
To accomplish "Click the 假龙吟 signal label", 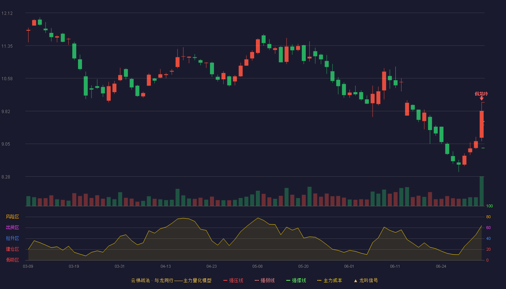I will [481, 94].
